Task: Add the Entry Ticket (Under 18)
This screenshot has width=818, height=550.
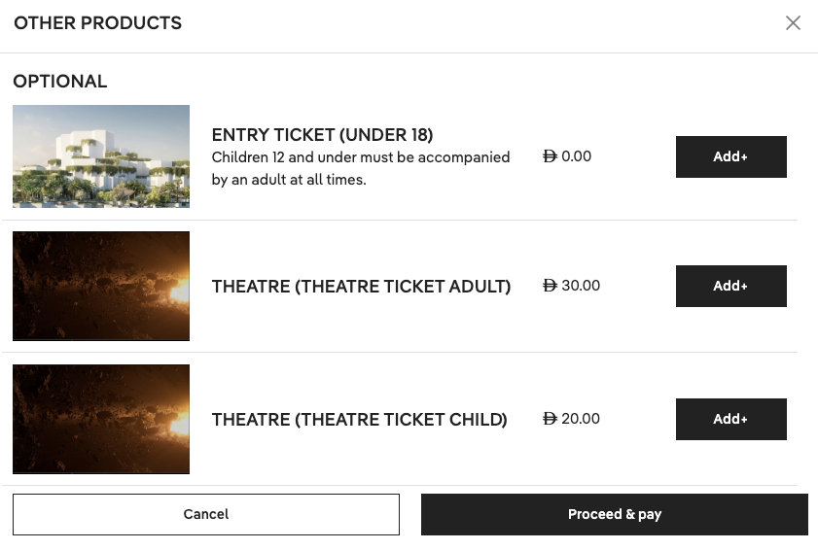Action: pos(730,156)
